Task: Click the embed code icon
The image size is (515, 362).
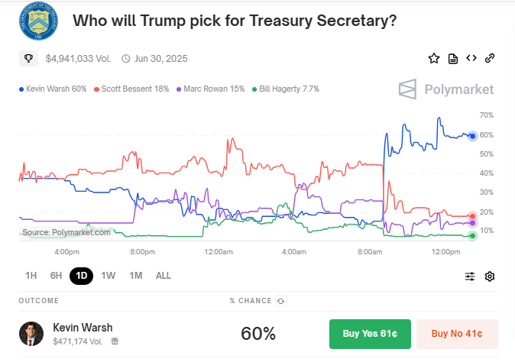Action: 471,58
